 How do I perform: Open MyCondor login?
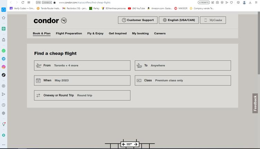(x=213, y=20)
